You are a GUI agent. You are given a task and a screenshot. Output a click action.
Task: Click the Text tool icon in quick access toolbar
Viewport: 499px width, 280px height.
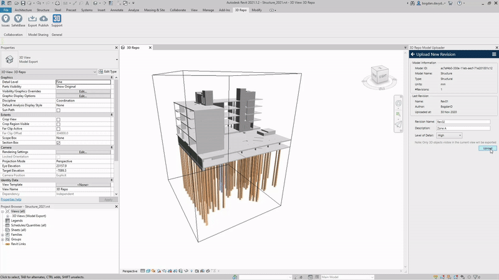87,3
